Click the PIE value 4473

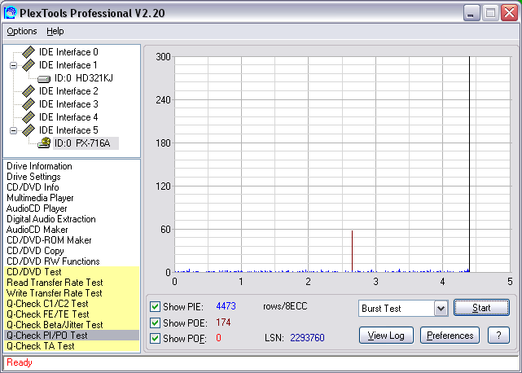pyautogui.click(x=226, y=306)
